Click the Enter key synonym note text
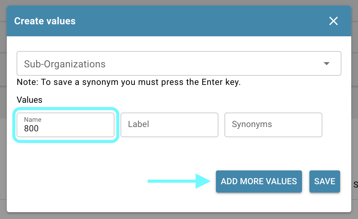The height and width of the screenshot is (219, 358). (x=129, y=82)
